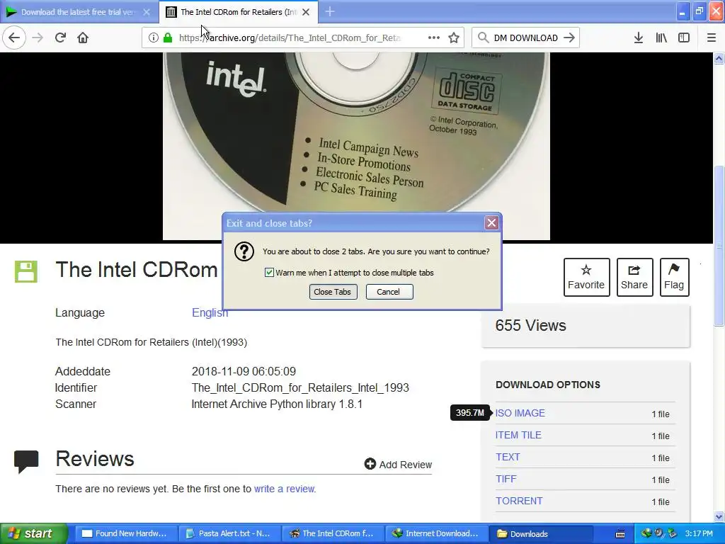Screen dimensions: 725x544
Task: Confirm with the Close Tabs button
Action: tap(333, 292)
